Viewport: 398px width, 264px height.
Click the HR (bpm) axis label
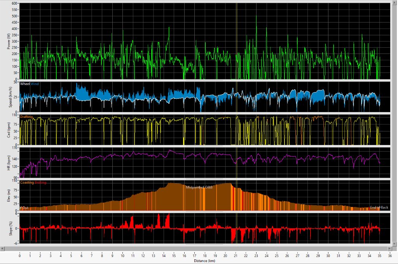pyautogui.click(x=9, y=162)
